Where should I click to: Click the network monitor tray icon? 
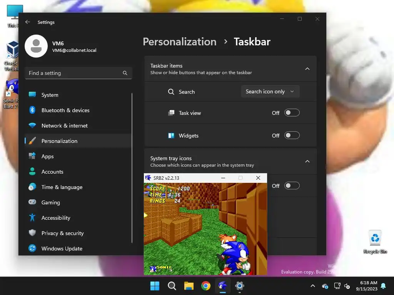[337, 286]
